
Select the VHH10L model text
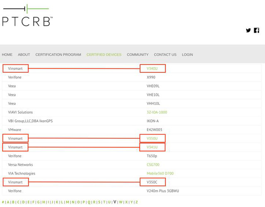click(153, 103)
